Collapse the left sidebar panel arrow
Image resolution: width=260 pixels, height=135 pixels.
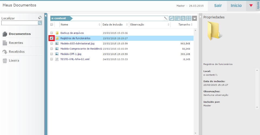[x=45, y=16]
